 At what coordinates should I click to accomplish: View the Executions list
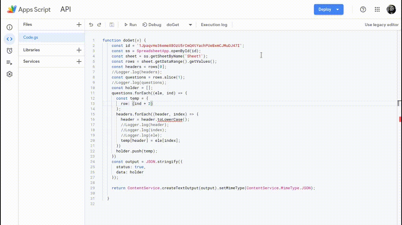pos(10,62)
